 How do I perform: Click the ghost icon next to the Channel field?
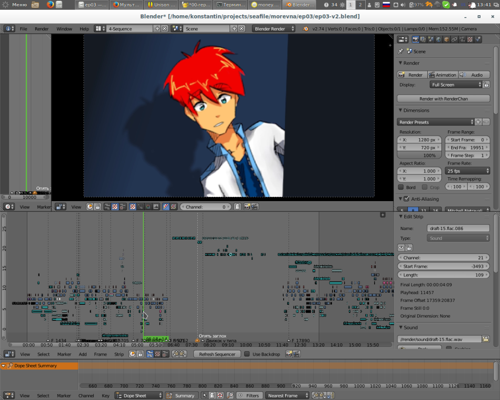tap(237, 207)
